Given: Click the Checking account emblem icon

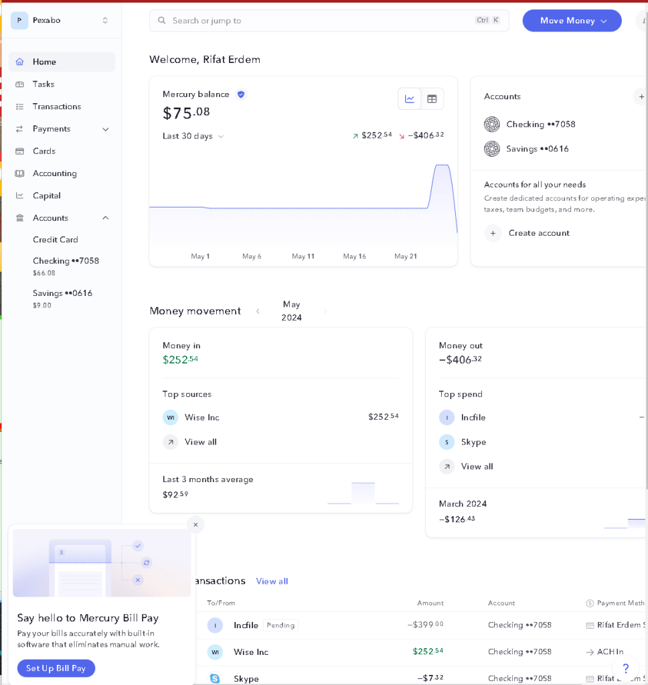Looking at the screenshot, I should click(x=491, y=124).
